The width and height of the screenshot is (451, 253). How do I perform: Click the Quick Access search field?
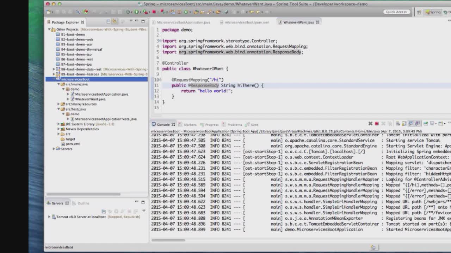tap(396, 12)
